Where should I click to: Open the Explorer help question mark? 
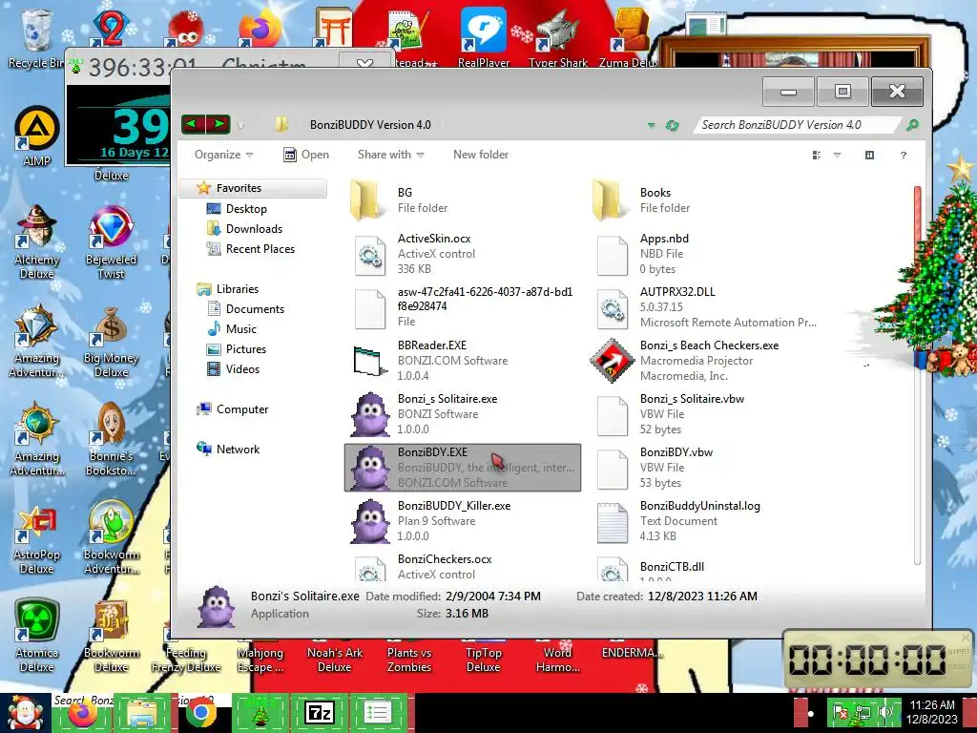coord(904,155)
